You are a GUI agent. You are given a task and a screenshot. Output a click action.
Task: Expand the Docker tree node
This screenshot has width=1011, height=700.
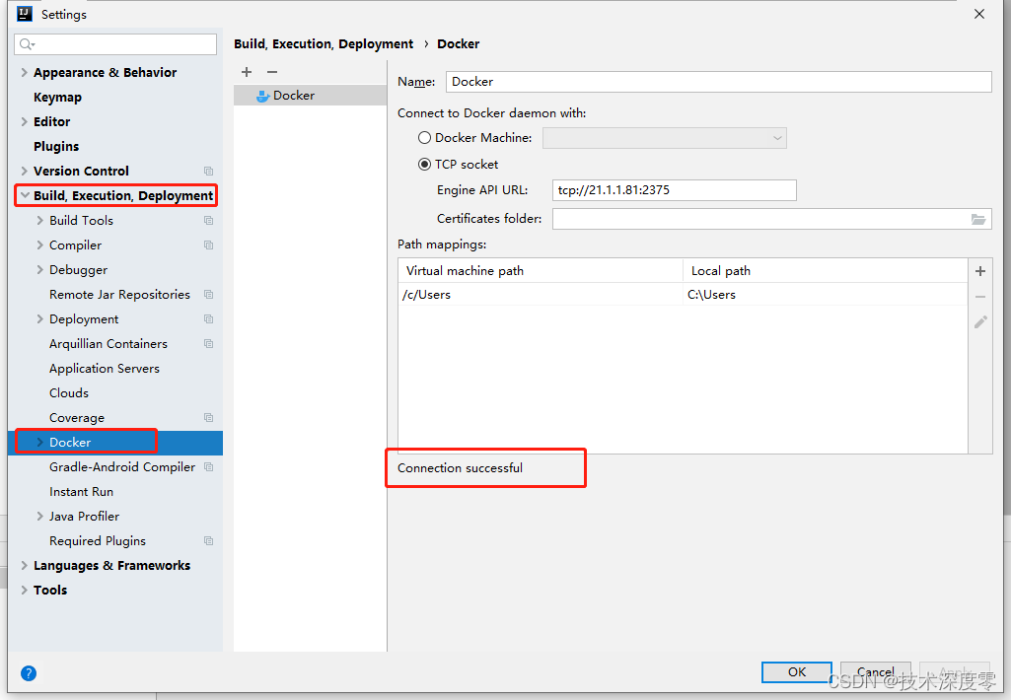(x=40, y=442)
